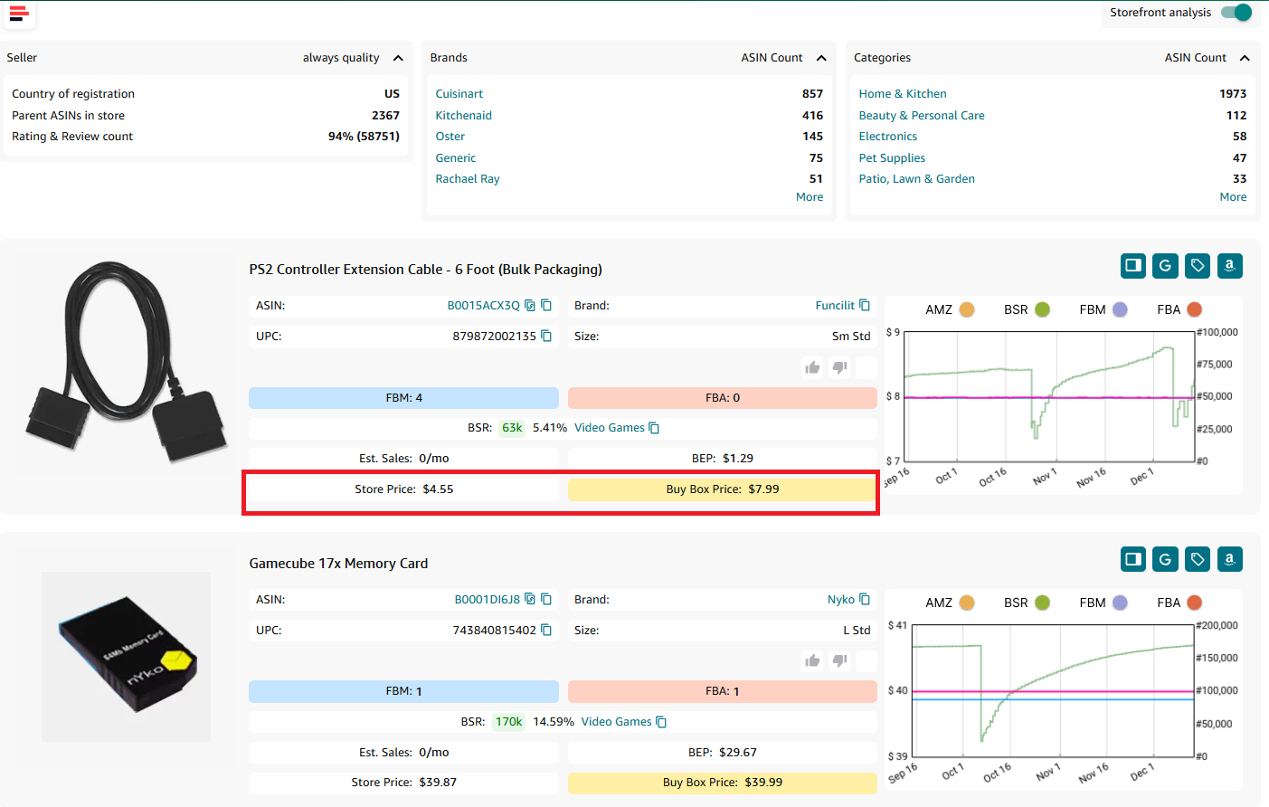The width and height of the screenshot is (1269, 807).
Task: Click the Amazon icon for PS2 Controller Cable
Action: [1229, 266]
